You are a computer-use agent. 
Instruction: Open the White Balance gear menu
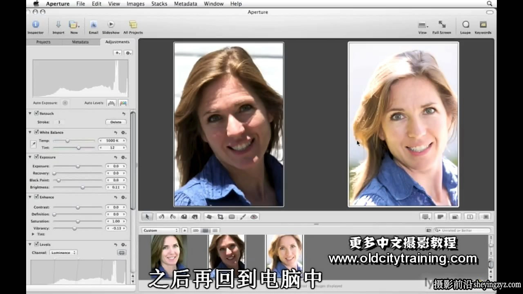[x=123, y=132]
